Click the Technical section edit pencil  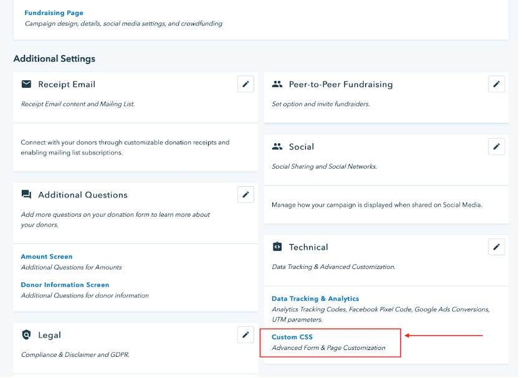[496, 247]
